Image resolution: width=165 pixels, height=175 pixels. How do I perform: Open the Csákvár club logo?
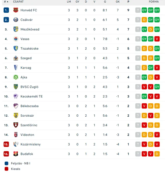(16, 20)
